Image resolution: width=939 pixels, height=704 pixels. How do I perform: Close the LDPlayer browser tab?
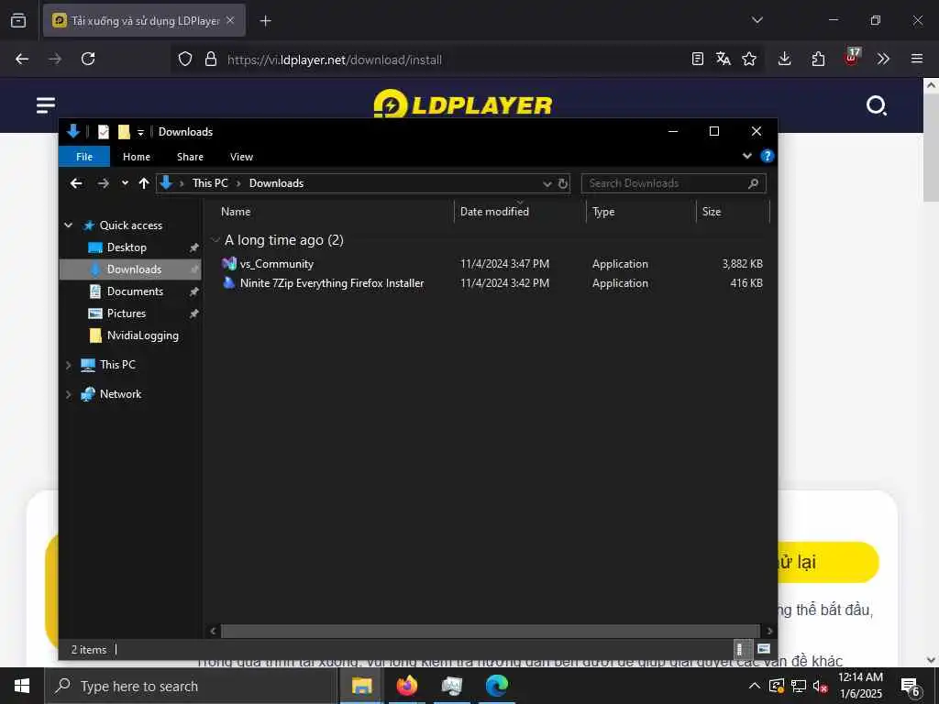click(230, 20)
